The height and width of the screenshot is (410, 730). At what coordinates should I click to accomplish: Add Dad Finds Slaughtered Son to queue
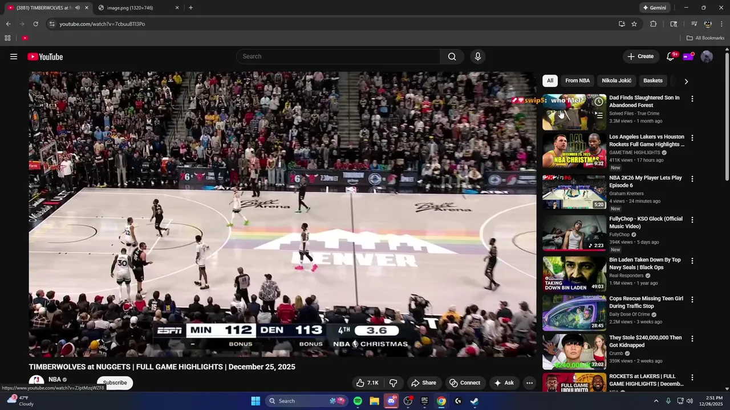(x=598, y=115)
